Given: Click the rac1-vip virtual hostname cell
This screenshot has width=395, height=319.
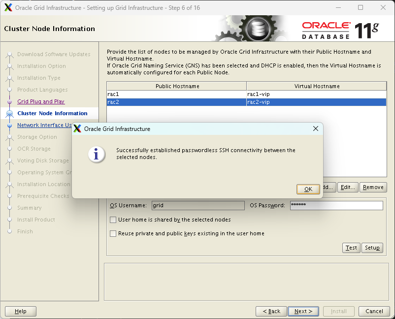Looking at the screenshot, I should 316,94.
